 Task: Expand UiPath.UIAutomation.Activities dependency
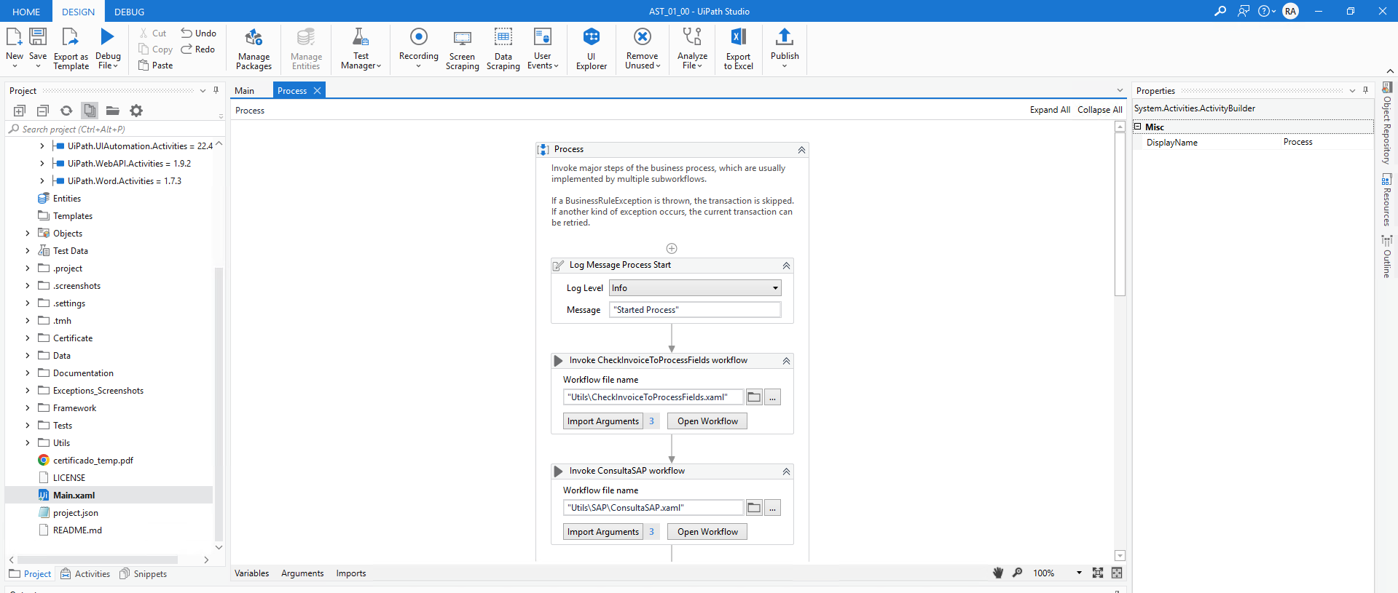(42, 146)
